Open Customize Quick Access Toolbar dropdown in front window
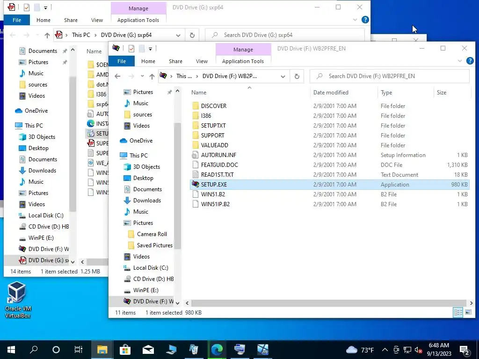This screenshot has width=479, height=359. [150, 49]
